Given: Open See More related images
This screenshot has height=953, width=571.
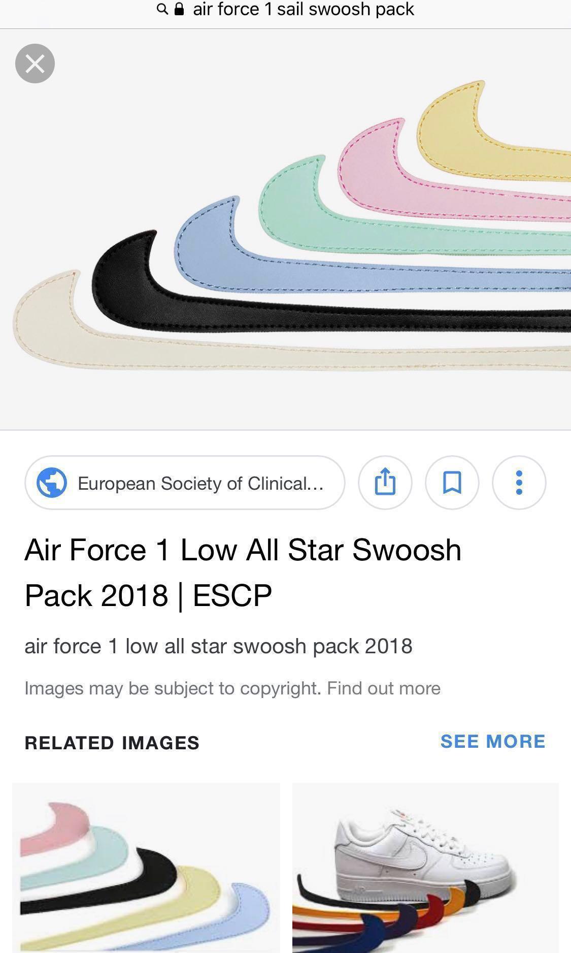Looking at the screenshot, I should coord(492,741).
